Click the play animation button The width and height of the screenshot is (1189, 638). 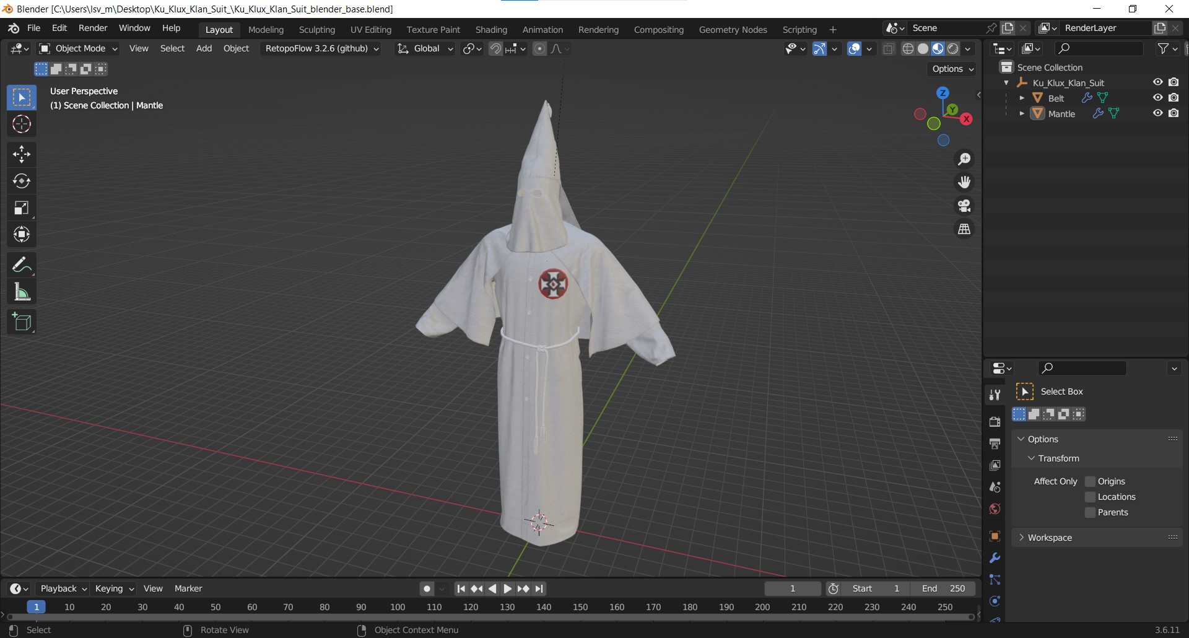coord(508,589)
